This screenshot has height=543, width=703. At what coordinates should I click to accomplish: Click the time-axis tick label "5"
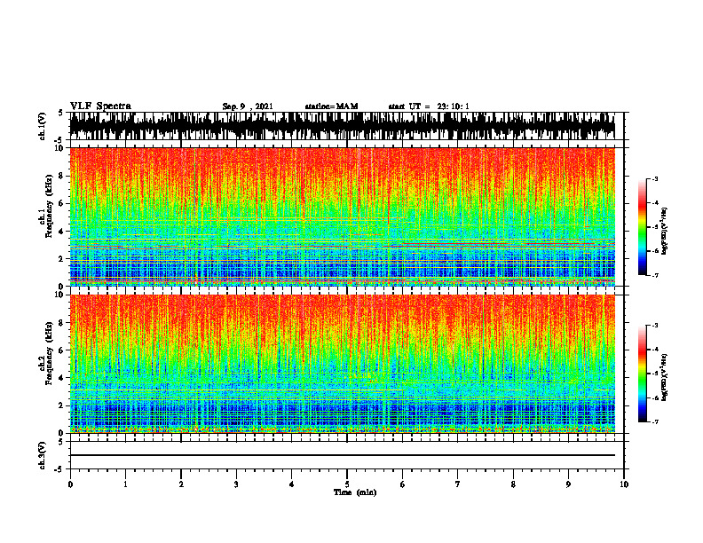(x=347, y=484)
